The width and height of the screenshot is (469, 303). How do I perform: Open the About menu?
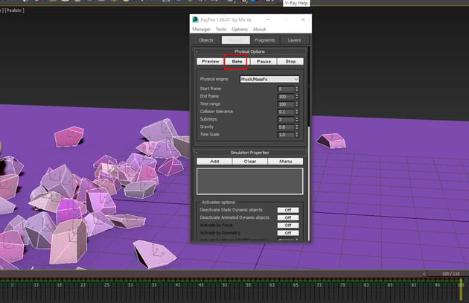259,29
